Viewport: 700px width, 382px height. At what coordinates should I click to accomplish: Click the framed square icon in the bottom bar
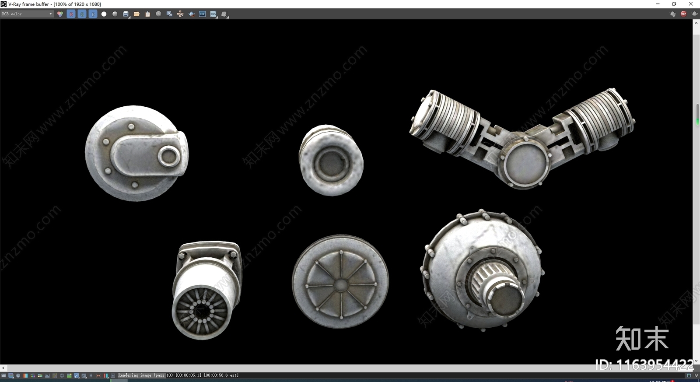113,375
